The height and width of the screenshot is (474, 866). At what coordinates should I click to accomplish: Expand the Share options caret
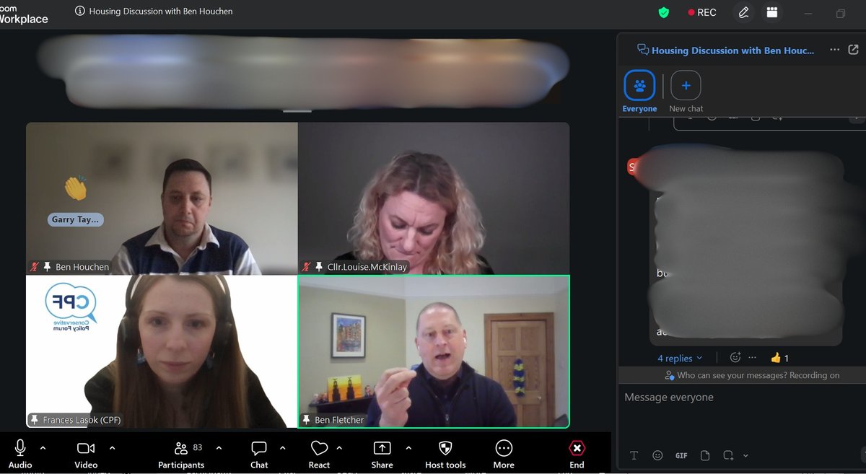pyautogui.click(x=409, y=448)
